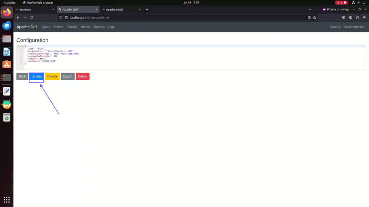Open Ubuntu Software from the dock
Image resolution: width=369 pixels, height=207 pixels.
point(6,65)
